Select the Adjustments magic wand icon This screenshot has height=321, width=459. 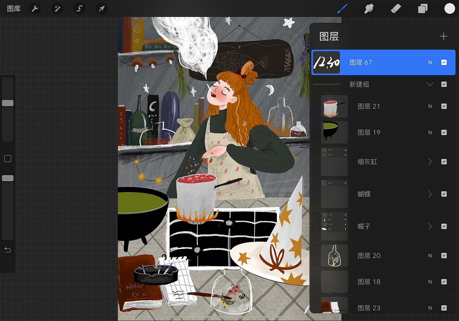[57, 8]
